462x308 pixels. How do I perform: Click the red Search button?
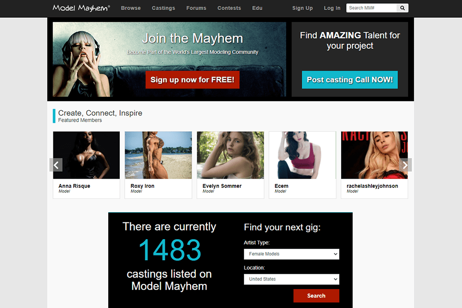(x=316, y=295)
